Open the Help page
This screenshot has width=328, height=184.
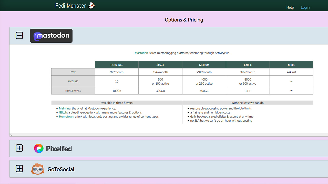[x=290, y=7]
